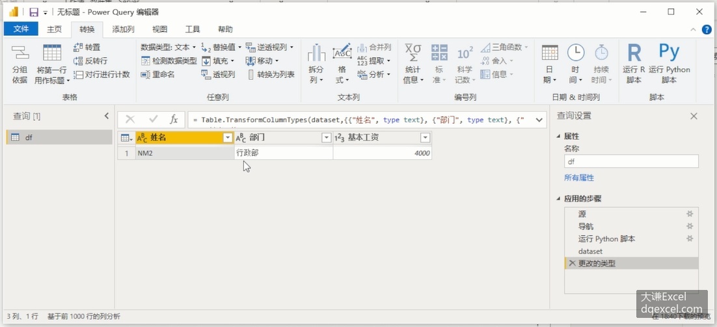Screen dimensions: 717x327
Task: Click Convert to List (转换为列表)
Action: tap(271, 75)
